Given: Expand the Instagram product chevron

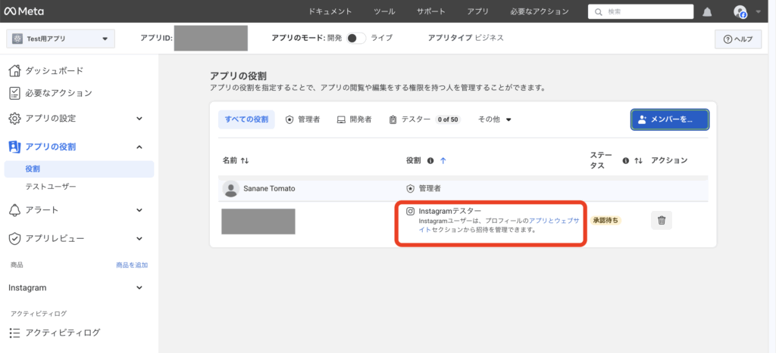Looking at the screenshot, I should (139, 288).
